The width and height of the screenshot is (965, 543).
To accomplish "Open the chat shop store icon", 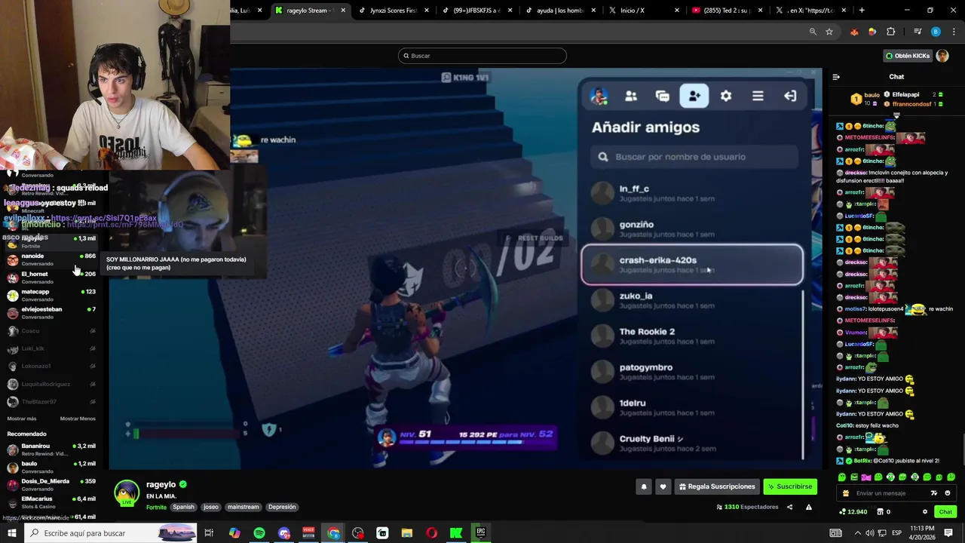I will (x=880, y=512).
